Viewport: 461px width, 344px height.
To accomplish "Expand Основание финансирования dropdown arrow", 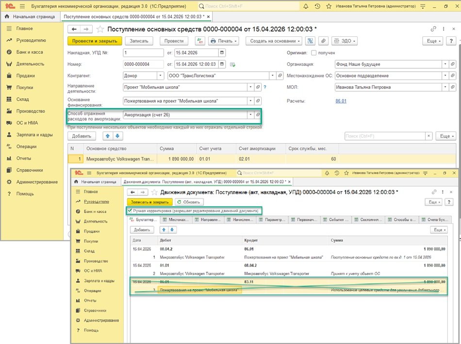I will pyautogui.click(x=250, y=101).
